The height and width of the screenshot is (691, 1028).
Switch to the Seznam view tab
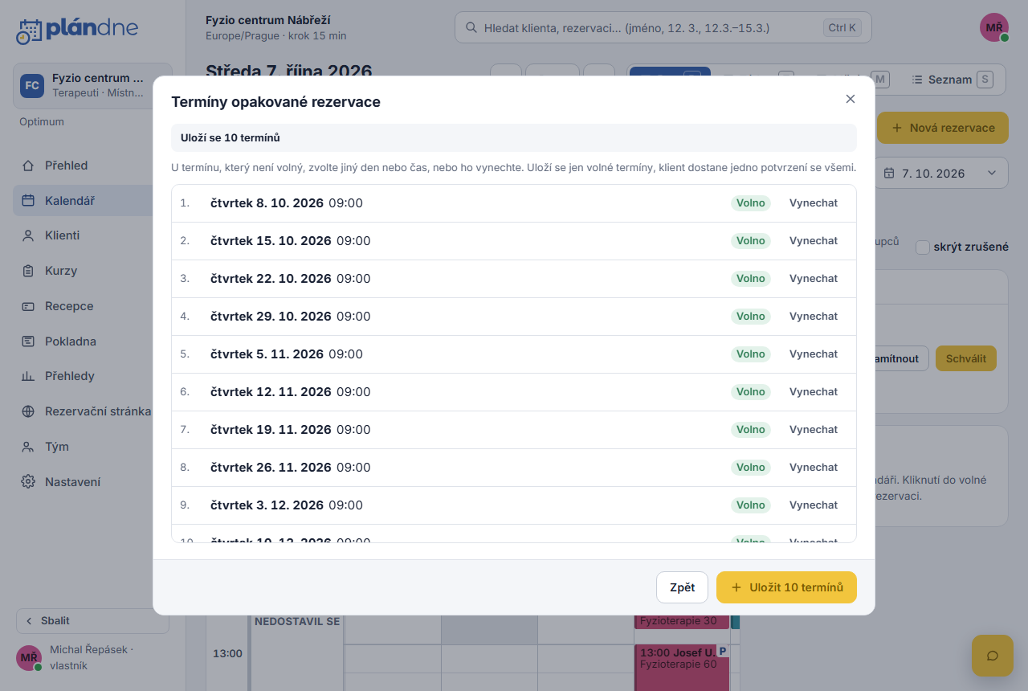pyautogui.click(x=953, y=80)
